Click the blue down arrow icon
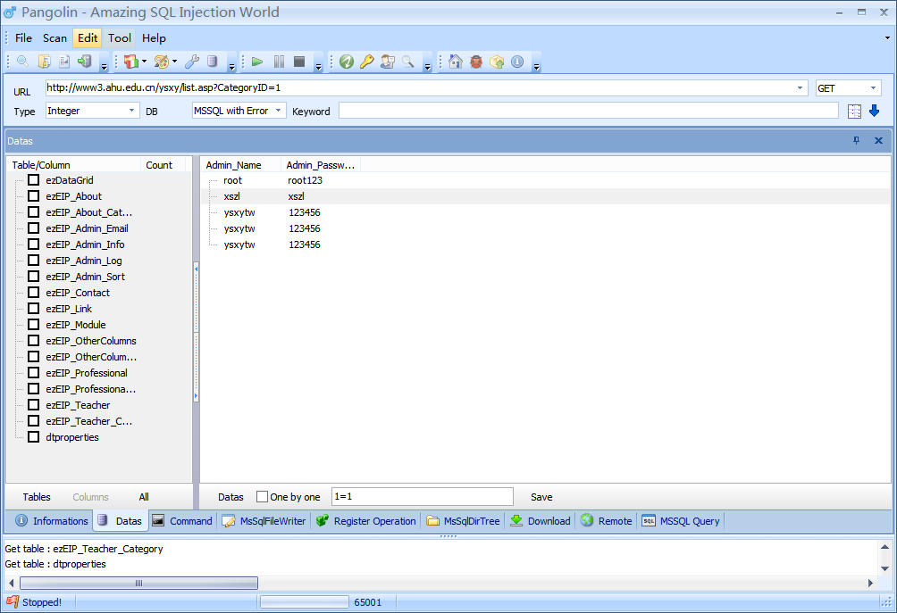Image resolution: width=897 pixels, height=613 pixels. 874,111
